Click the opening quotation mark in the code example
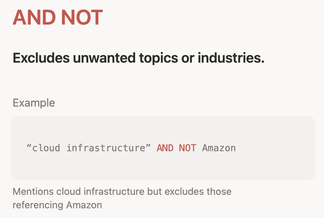The width and height of the screenshot is (324, 218). [29, 148]
